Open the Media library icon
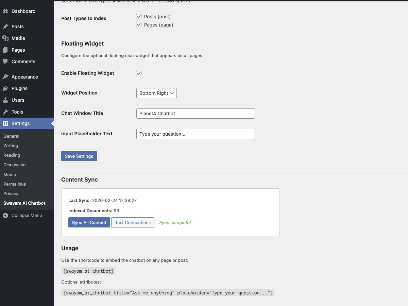This screenshot has height=306, width=408. (6, 38)
